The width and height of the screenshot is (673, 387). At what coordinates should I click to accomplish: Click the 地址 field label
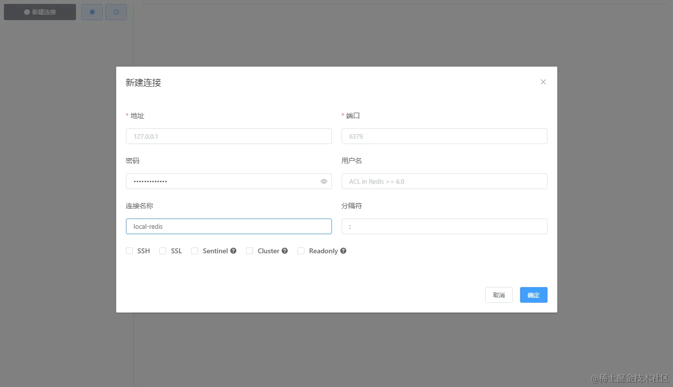tap(137, 116)
